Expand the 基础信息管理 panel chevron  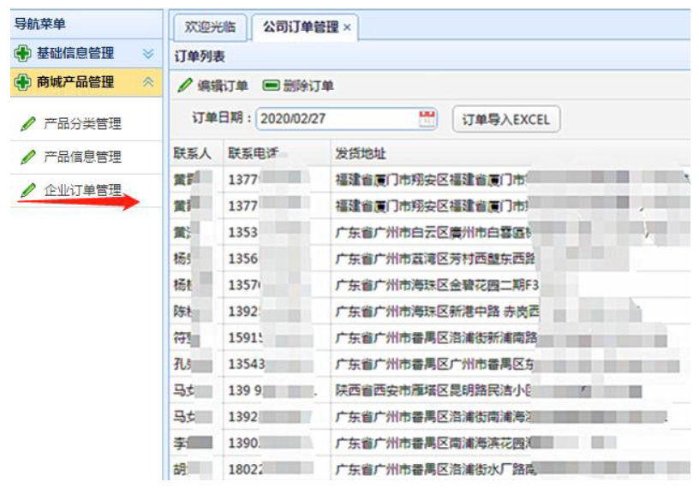tap(147, 54)
